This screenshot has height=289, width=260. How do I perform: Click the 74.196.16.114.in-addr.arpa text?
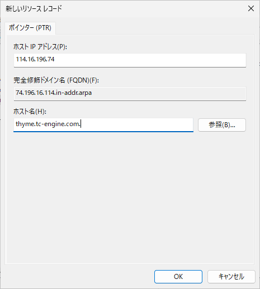coord(54,93)
